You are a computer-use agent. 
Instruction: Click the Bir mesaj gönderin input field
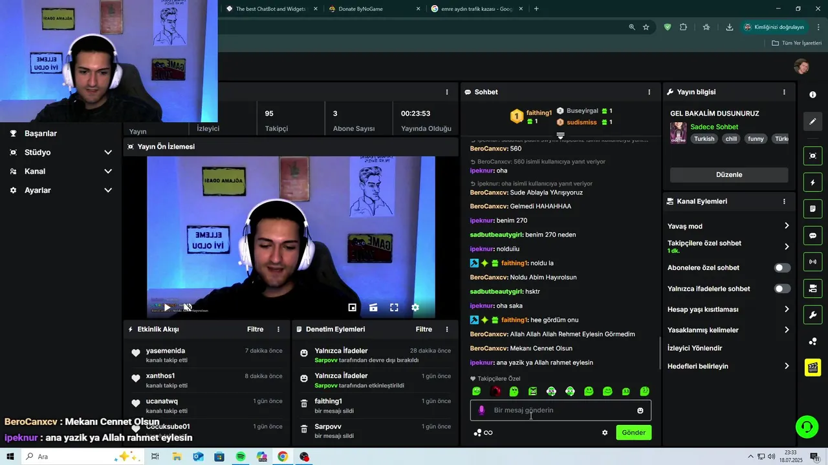pos(560,410)
